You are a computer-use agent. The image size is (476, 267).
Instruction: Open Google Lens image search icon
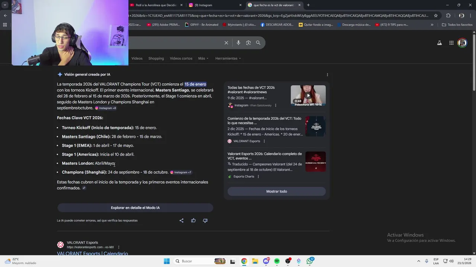[x=248, y=43]
